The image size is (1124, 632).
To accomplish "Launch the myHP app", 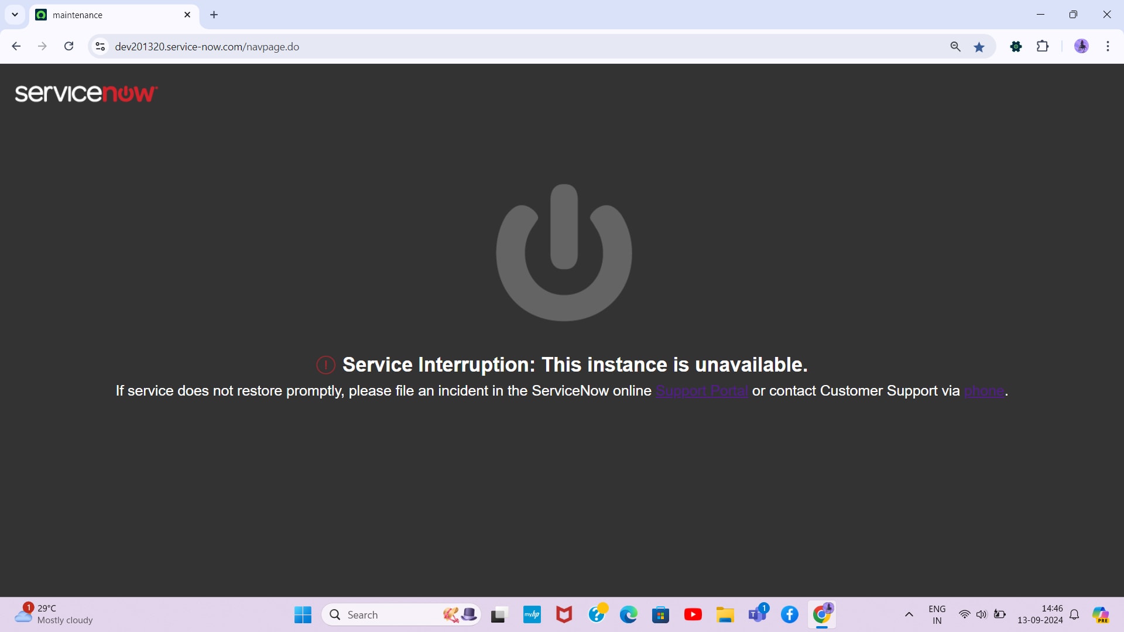I will pos(532,614).
